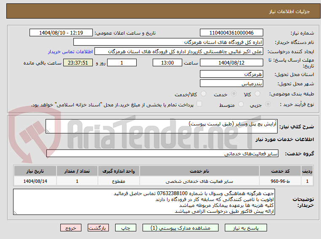The width and height of the screenshot is (321, 239).
Task: Click the remaining days field showing 1
Action: click(x=122, y=62)
